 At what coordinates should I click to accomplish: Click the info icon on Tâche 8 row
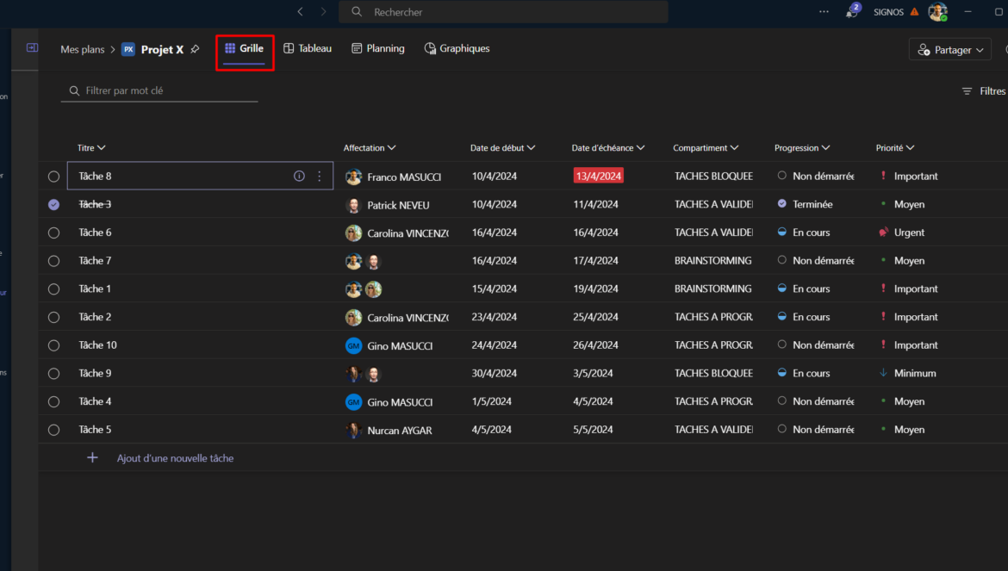(x=299, y=176)
